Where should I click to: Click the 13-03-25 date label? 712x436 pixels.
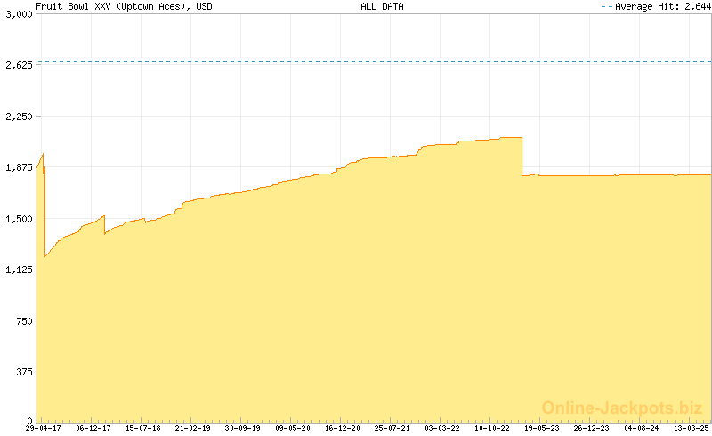point(692,428)
